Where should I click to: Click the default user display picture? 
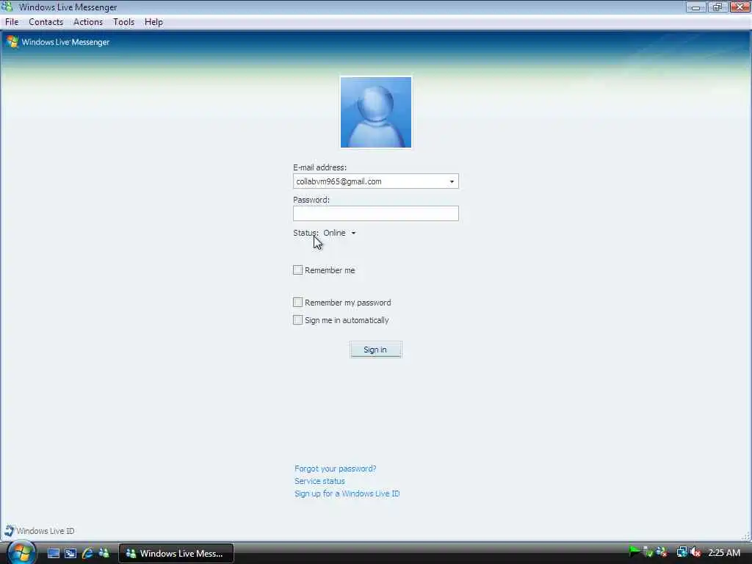pyautogui.click(x=376, y=112)
